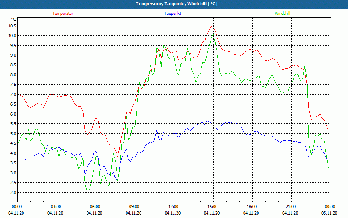Click the chart title Temperatur, Taupunkt, Windchill
This screenshot has height=218, width=348.
(177, 4)
